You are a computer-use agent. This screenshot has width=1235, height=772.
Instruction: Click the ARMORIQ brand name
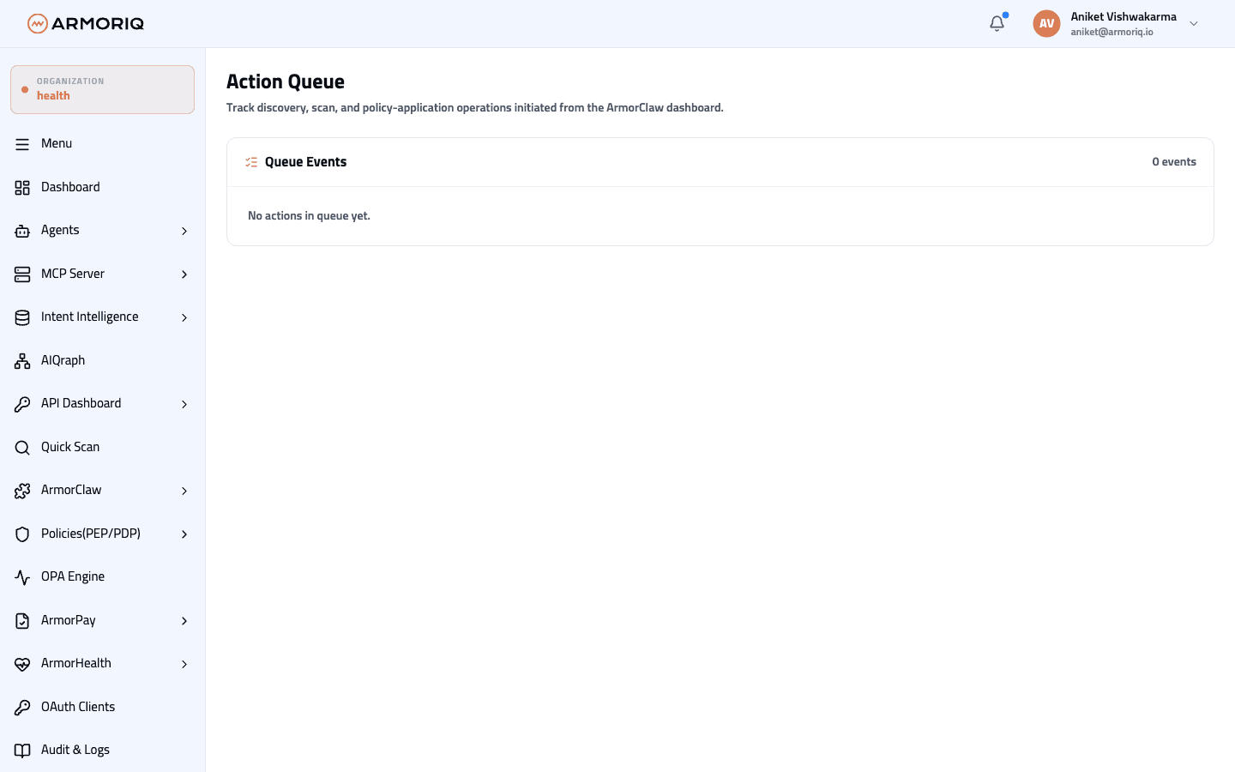point(98,23)
